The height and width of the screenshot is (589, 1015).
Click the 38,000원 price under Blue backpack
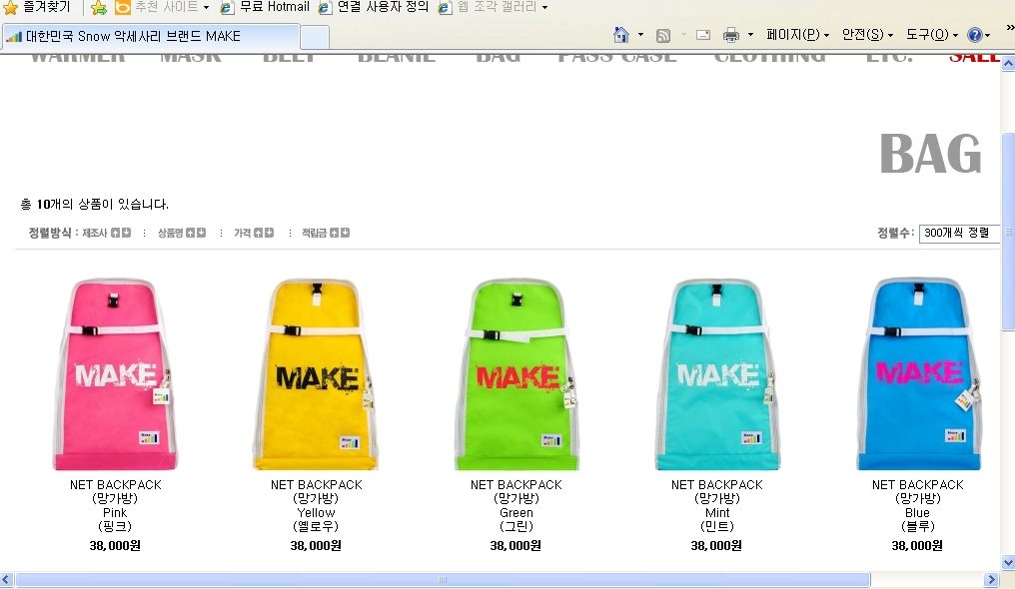917,546
